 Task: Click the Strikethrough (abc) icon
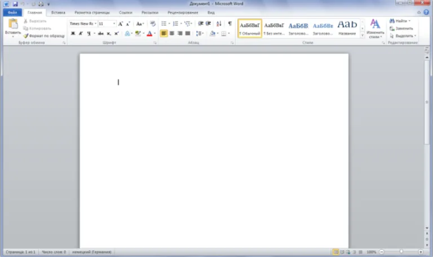101,33
